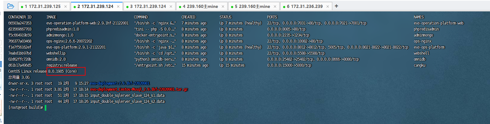Close tab 1 172.31.239.125
Screen dimensions: 490x124
(65, 6)
